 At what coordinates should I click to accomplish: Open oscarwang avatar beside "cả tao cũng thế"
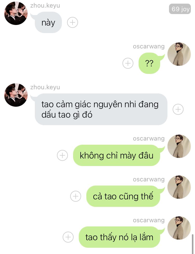coord(179,187)
